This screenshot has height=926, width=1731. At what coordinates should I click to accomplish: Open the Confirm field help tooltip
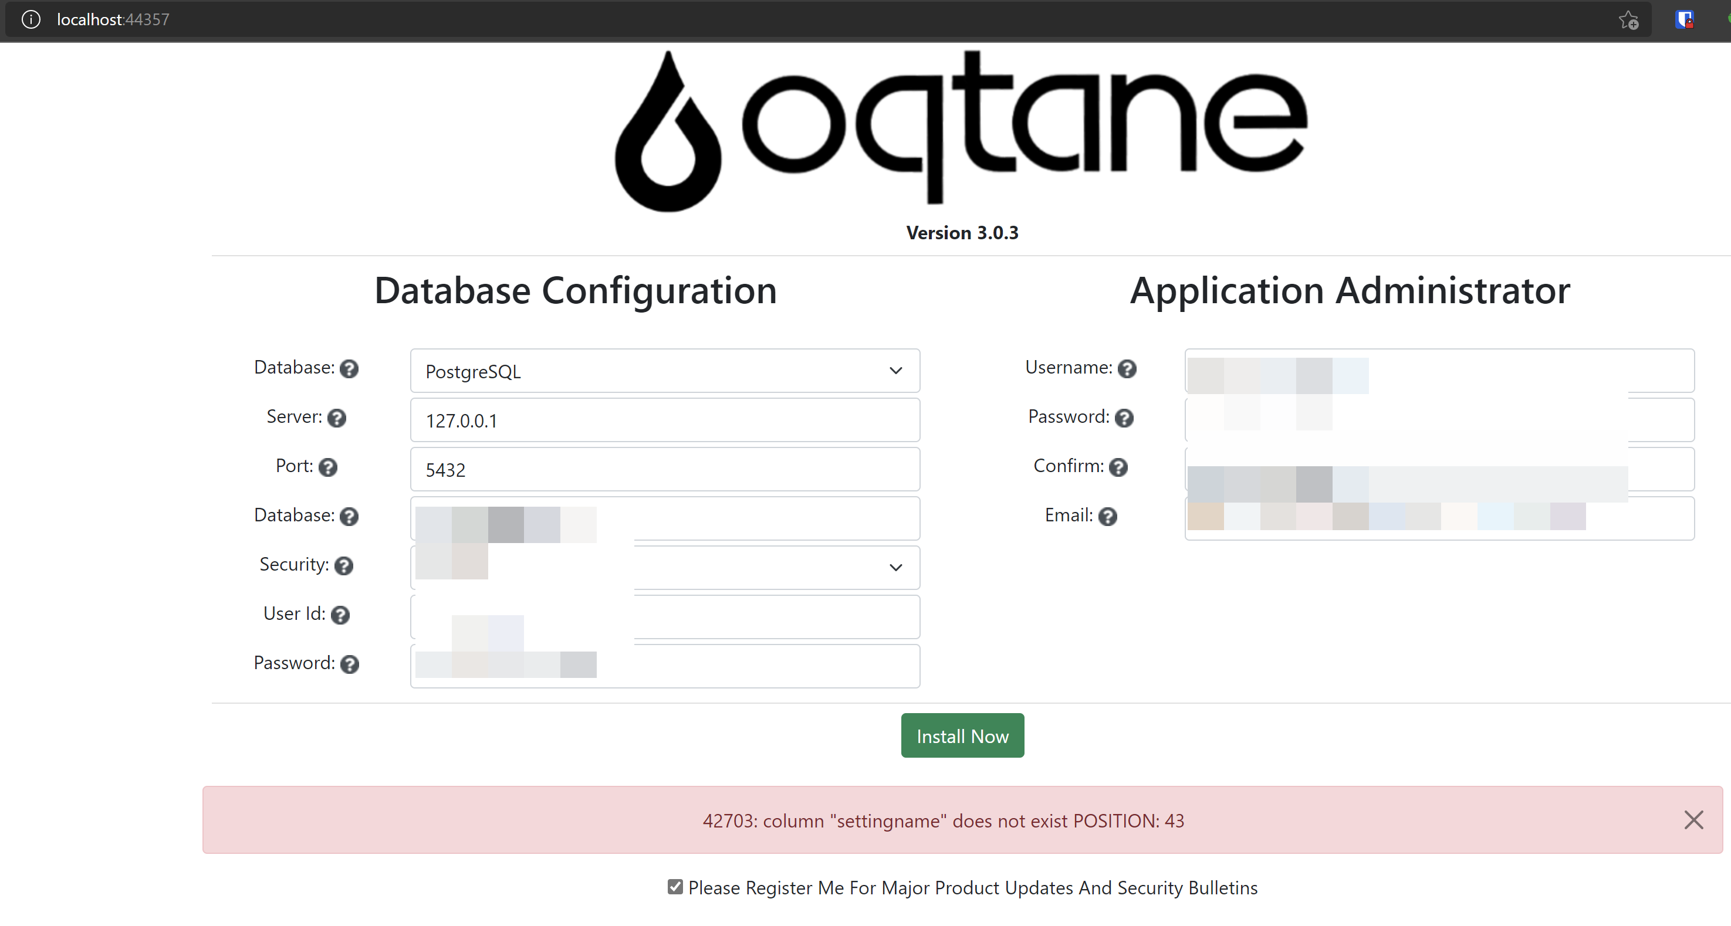[1119, 467]
